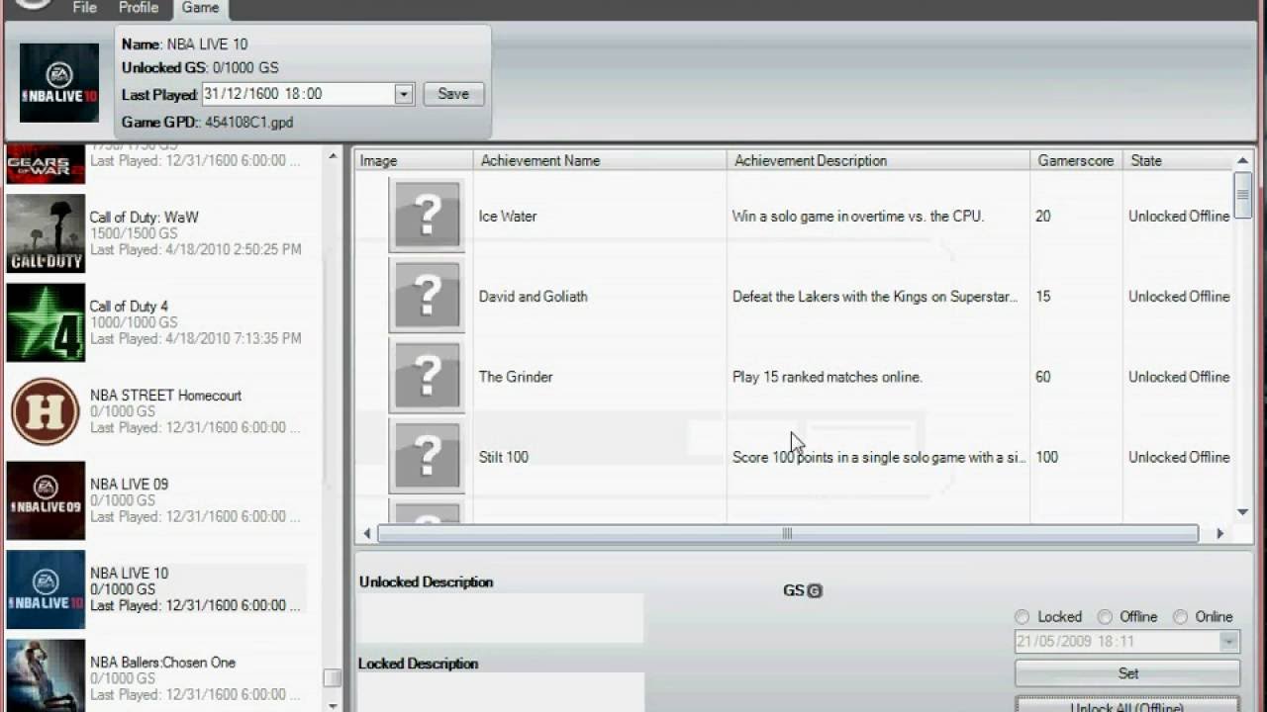
Task: Select Call of Duty 4 game icon
Action: pyautogui.click(x=46, y=322)
